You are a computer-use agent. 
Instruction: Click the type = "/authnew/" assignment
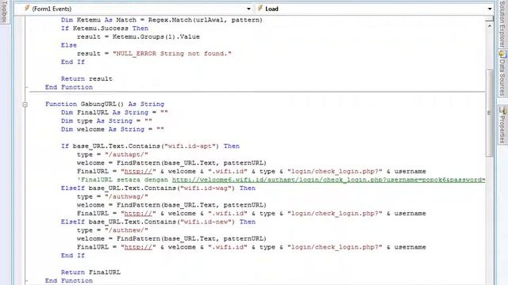click(113, 230)
